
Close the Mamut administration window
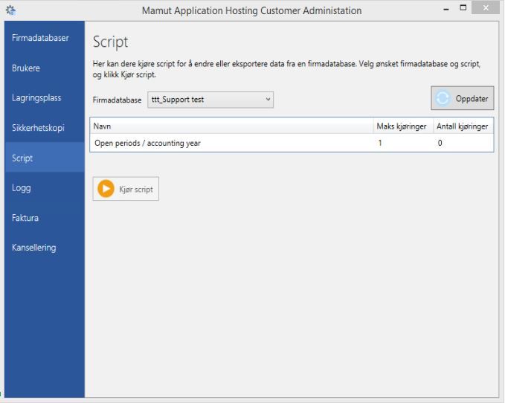pos(486,8)
